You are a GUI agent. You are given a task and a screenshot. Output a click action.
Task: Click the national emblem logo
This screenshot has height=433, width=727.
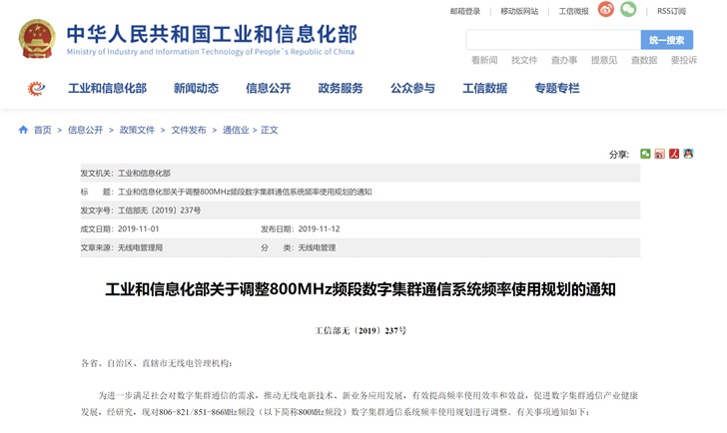pyautogui.click(x=37, y=38)
